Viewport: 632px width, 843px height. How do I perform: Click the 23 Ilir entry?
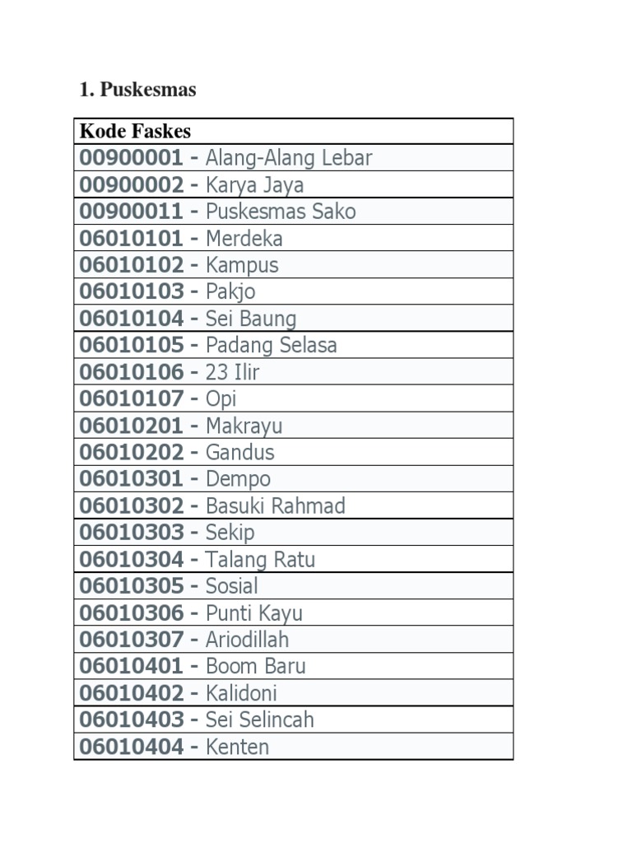pos(232,372)
